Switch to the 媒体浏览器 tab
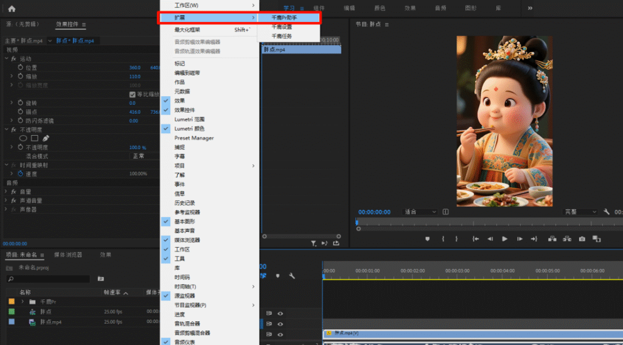 point(68,255)
